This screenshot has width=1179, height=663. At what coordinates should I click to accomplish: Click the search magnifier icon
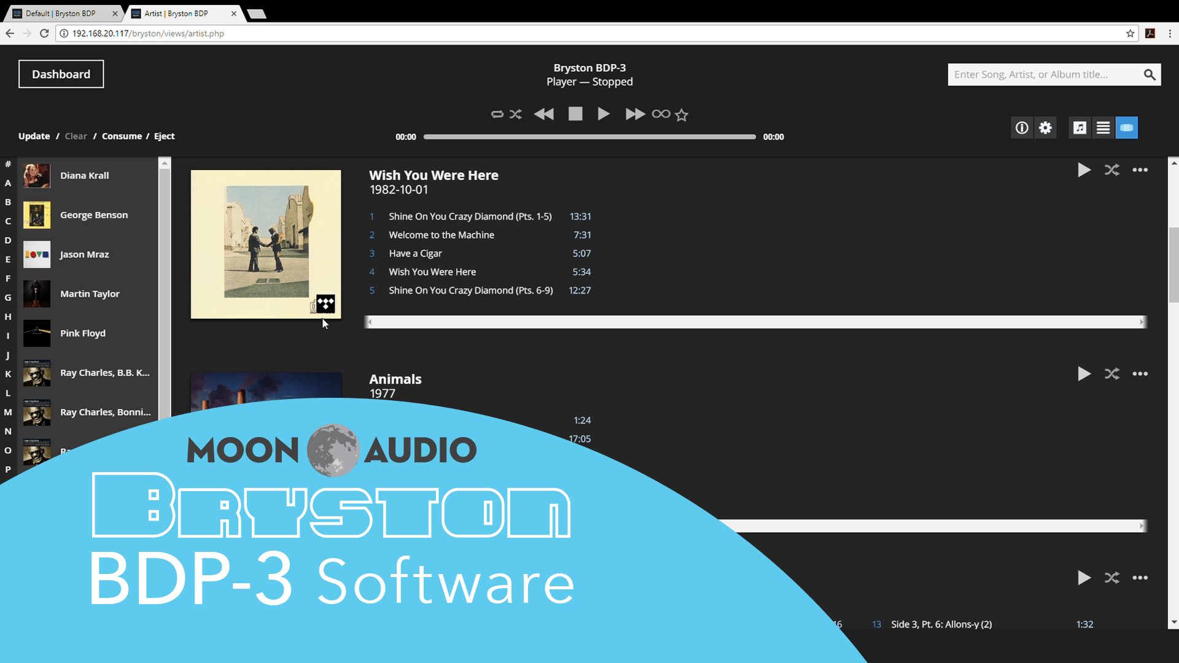coord(1150,75)
